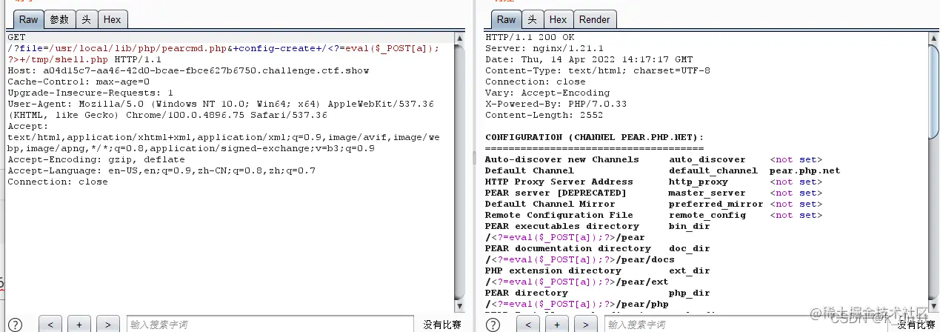Image resolution: width=940 pixels, height=332 pixels.
Task: Click the Server: nginx/1.21.1 line
Action: [544, 48]
